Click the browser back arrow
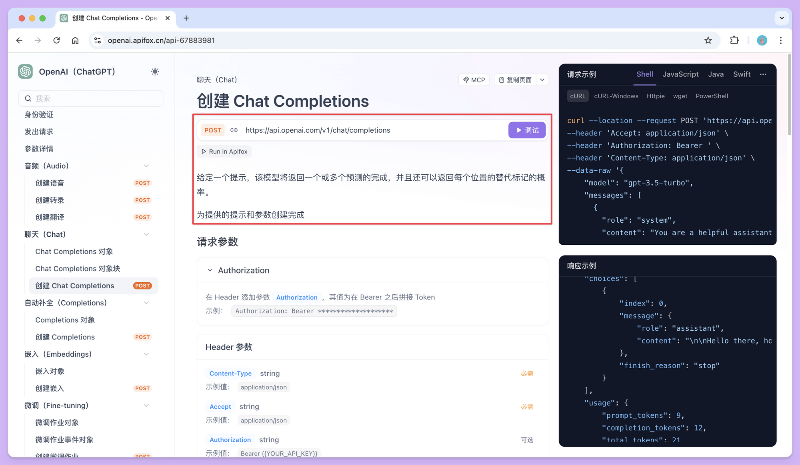 pyautogui.click(x=19, y=40)
